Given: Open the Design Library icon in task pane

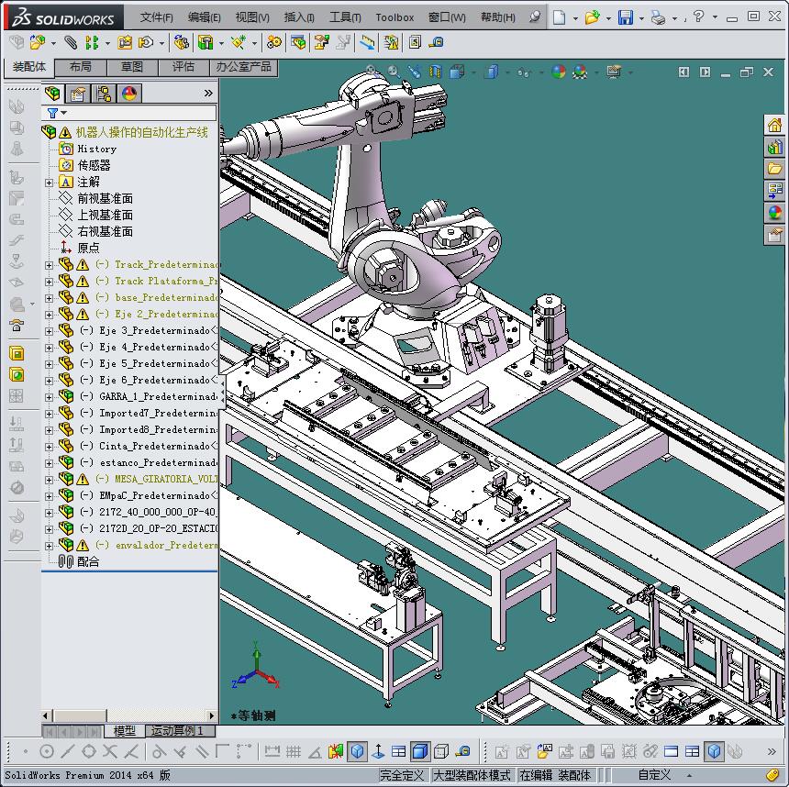Looking at the screenshot, I should pos(775,147).
